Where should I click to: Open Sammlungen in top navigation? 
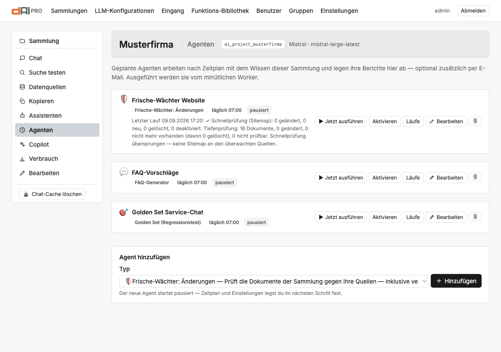click(x=69, y=11)
